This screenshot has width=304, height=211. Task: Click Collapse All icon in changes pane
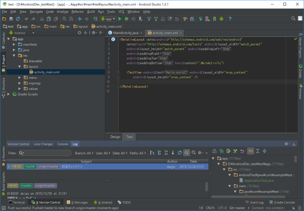265,151
